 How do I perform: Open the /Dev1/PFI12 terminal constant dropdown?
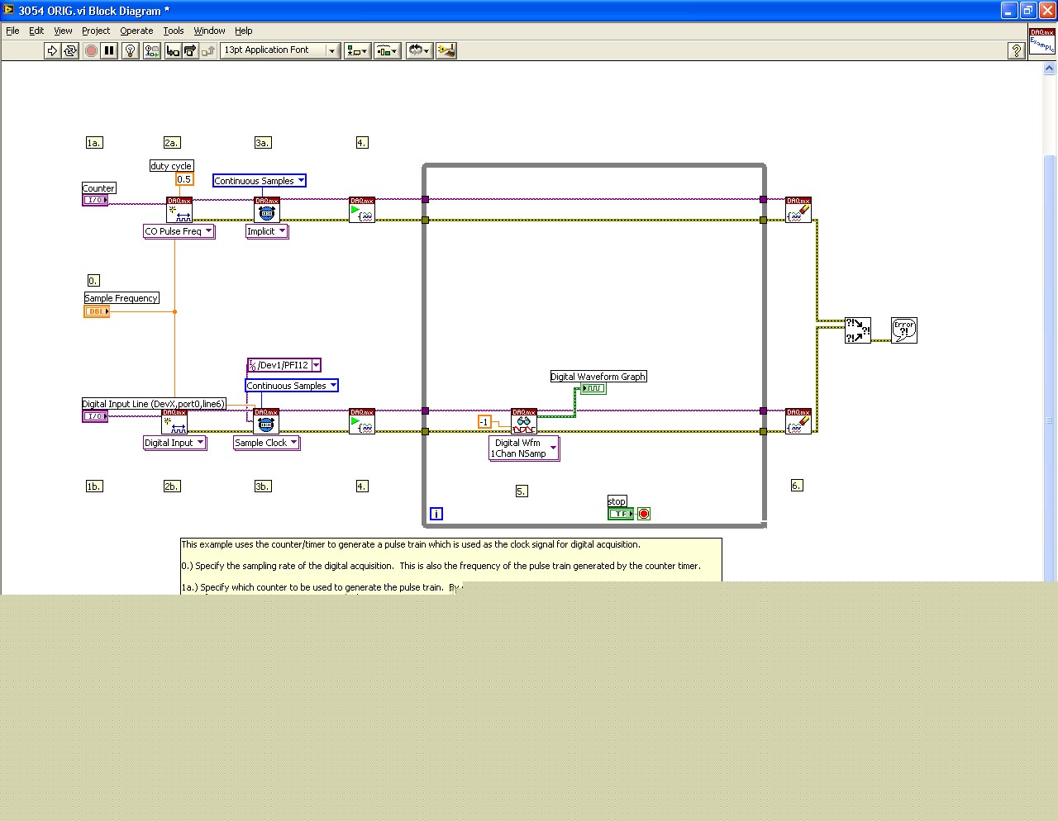click(x=316, y=365)
